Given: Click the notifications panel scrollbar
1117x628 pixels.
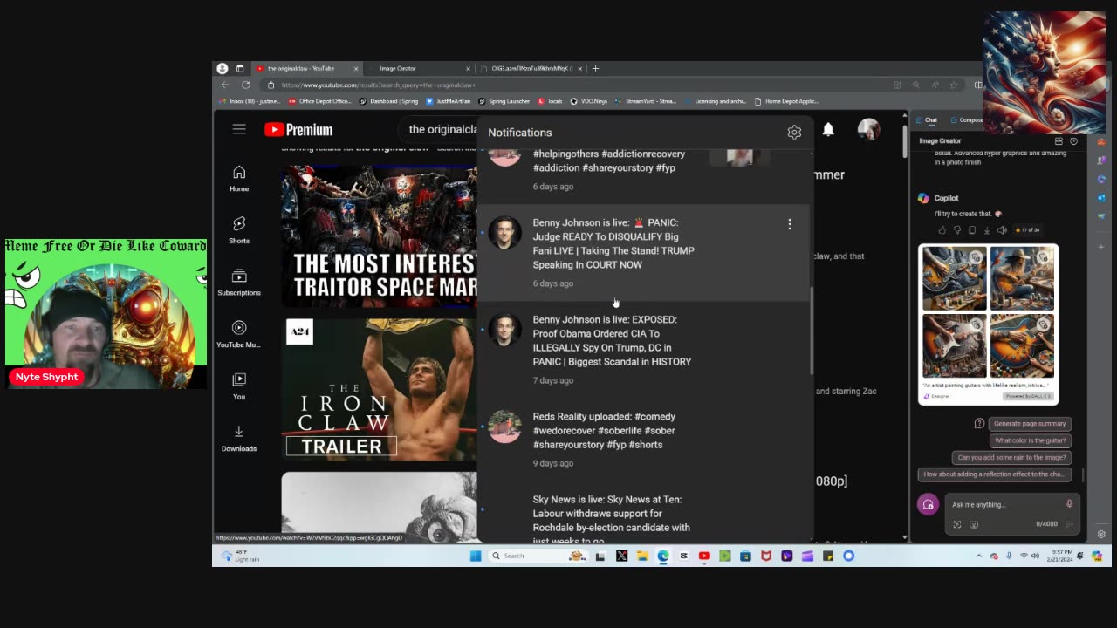Looking at the screenshot, I should coord(812,331).
